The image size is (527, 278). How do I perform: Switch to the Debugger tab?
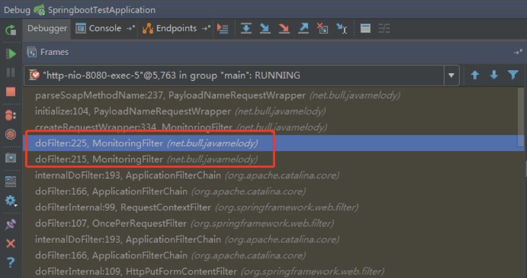47,29
